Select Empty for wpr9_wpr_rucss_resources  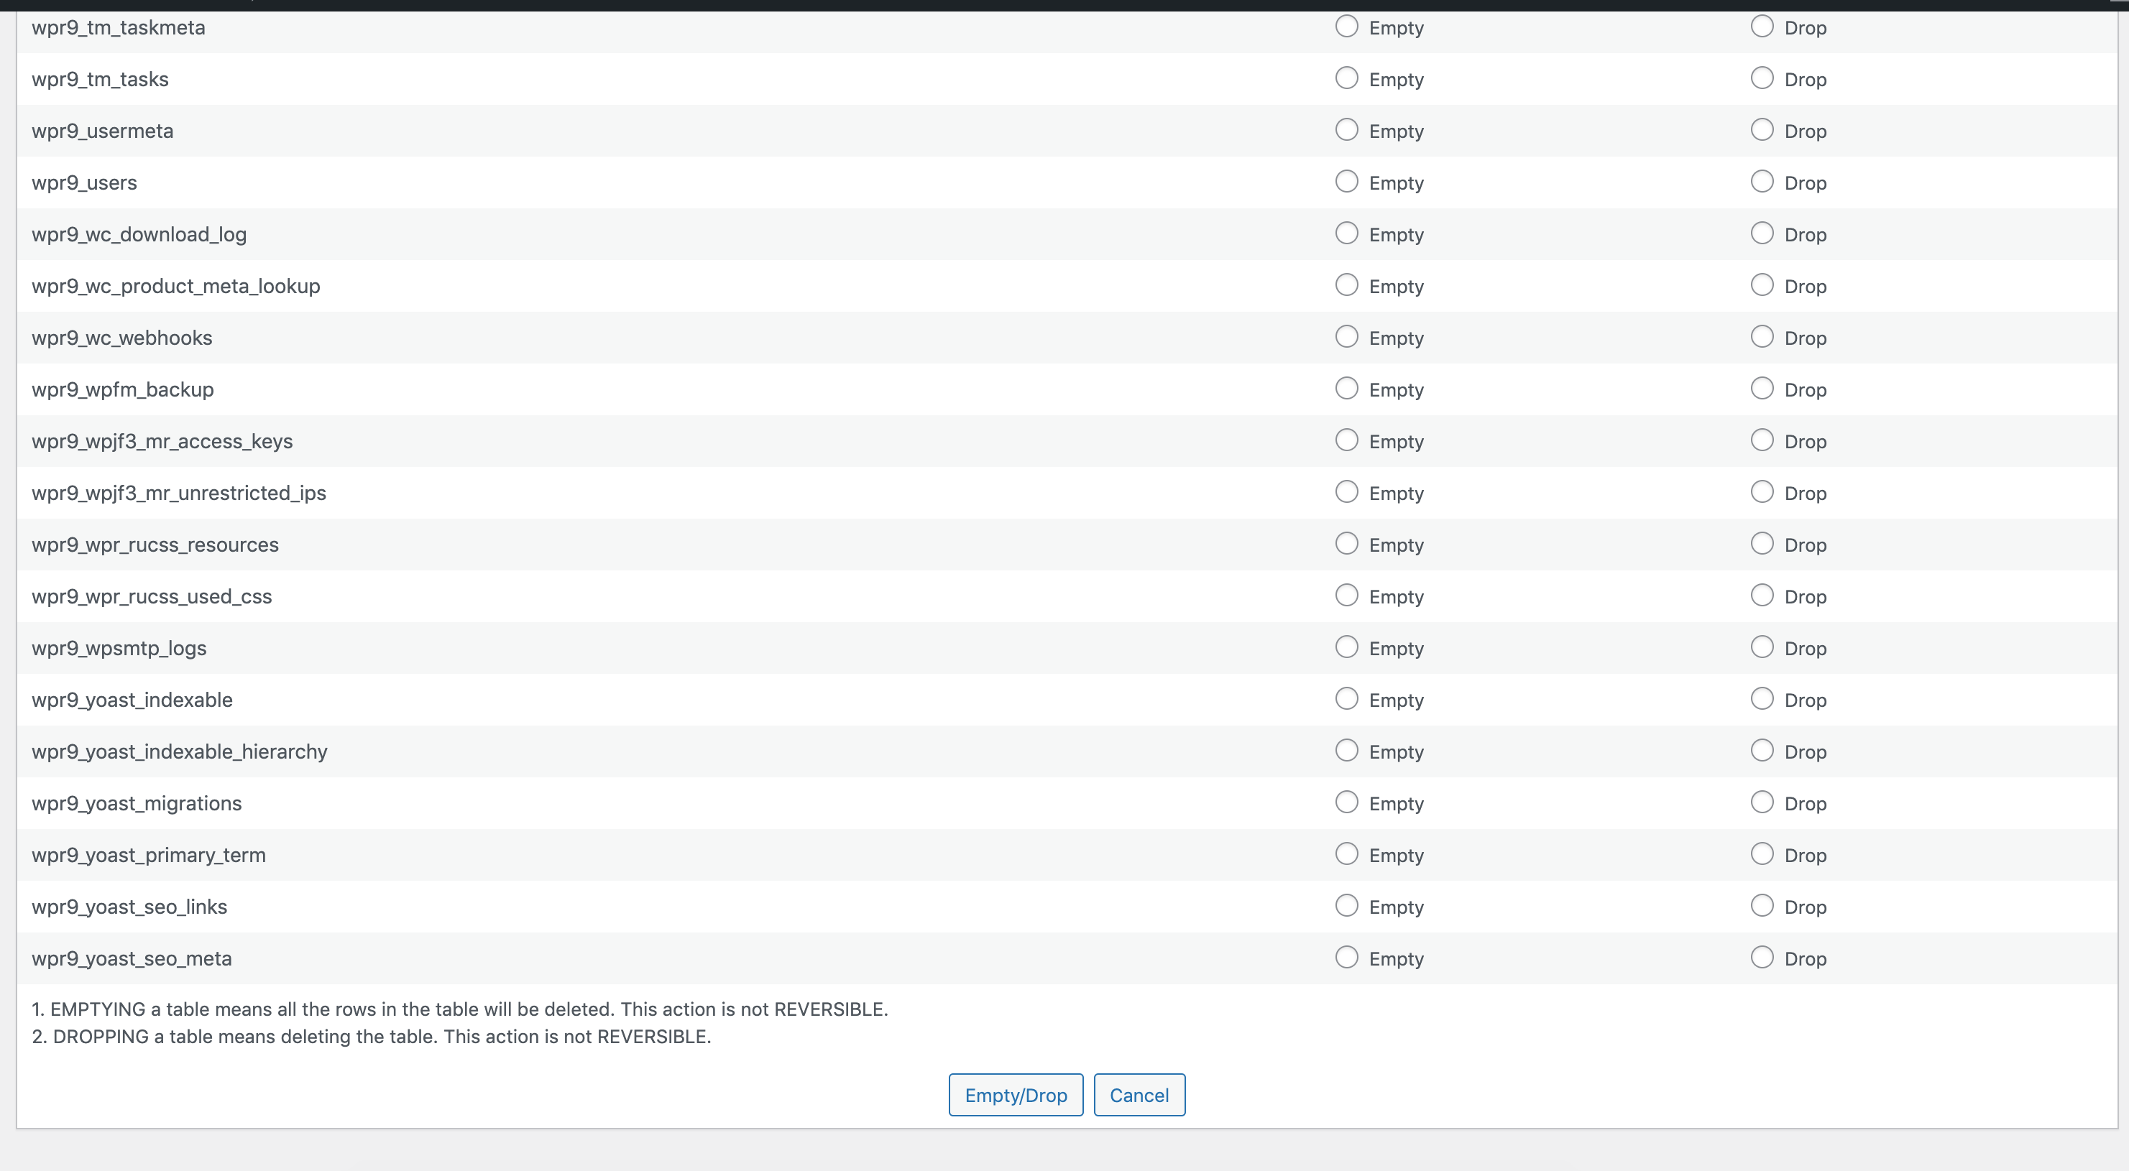point(1346,543)
